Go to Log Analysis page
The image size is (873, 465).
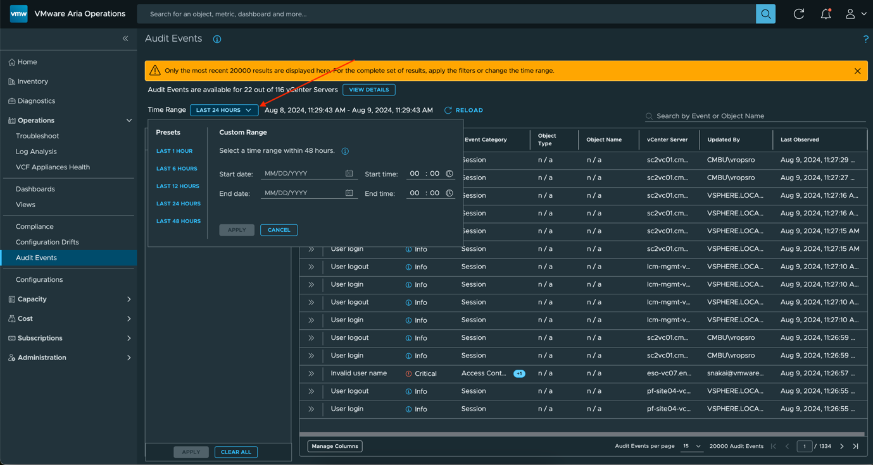point(36,152)
